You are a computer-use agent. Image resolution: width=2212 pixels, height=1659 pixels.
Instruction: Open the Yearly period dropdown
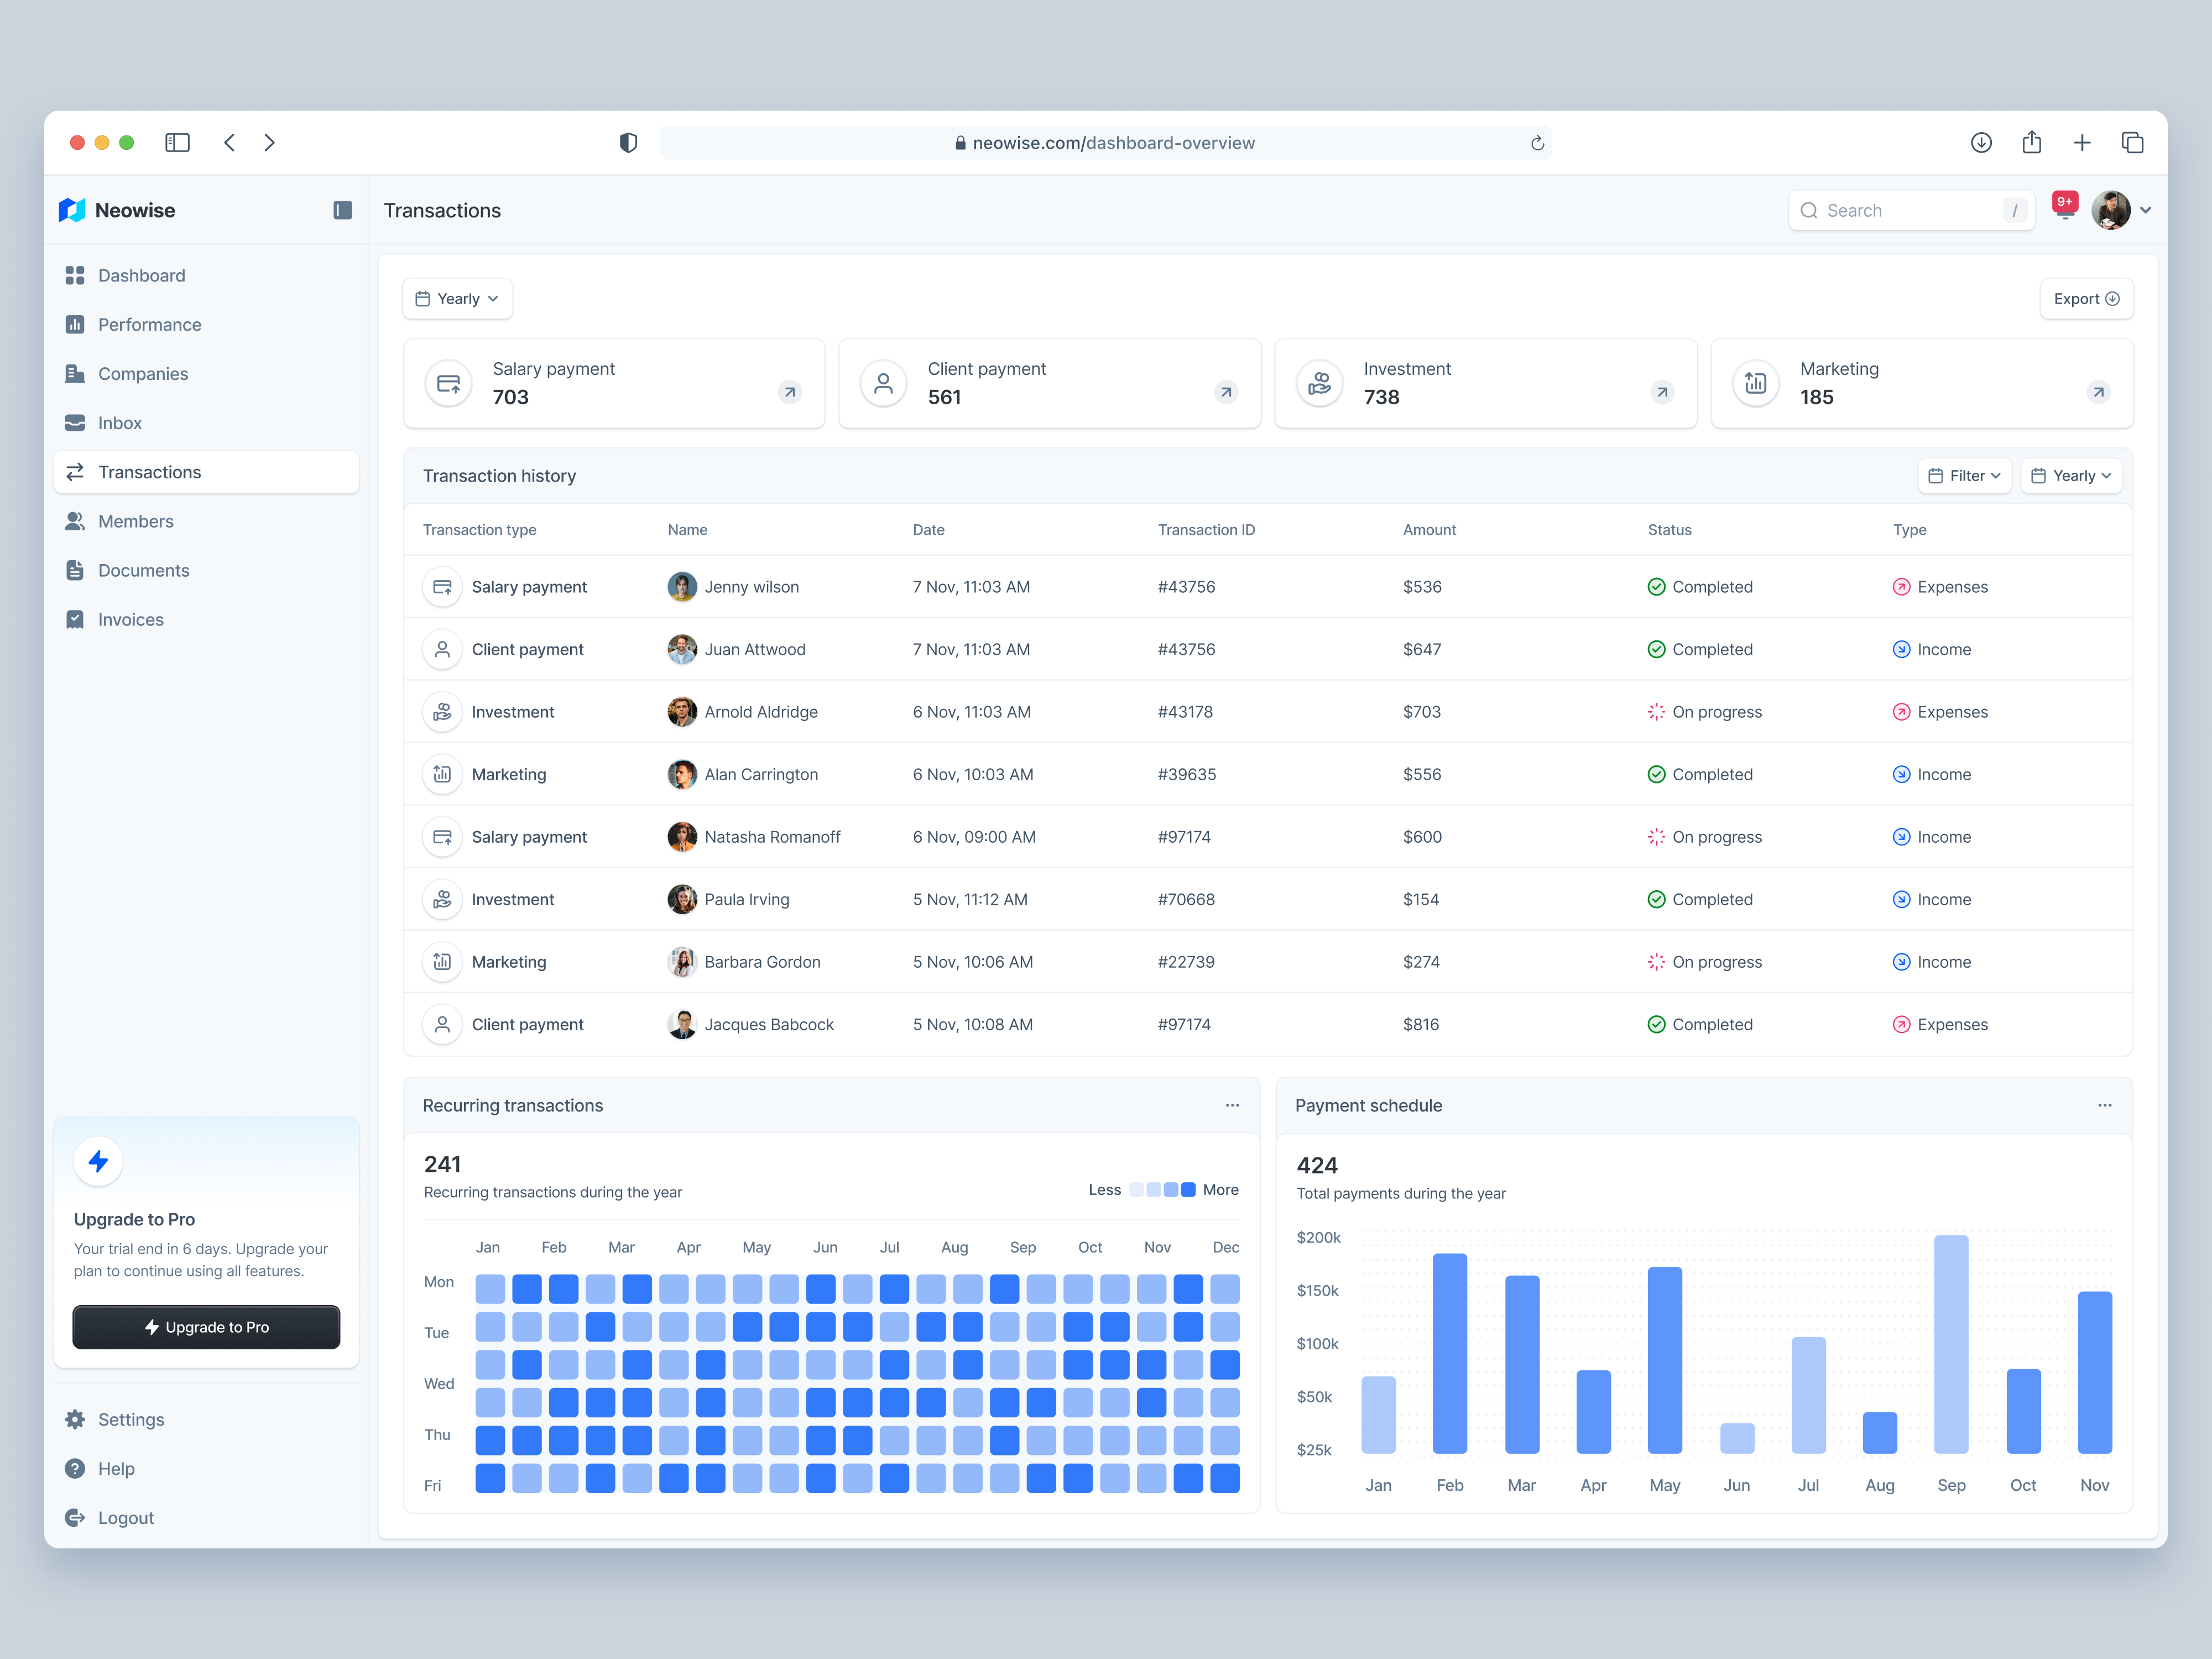pyautogui.click(x=457, y=298)
